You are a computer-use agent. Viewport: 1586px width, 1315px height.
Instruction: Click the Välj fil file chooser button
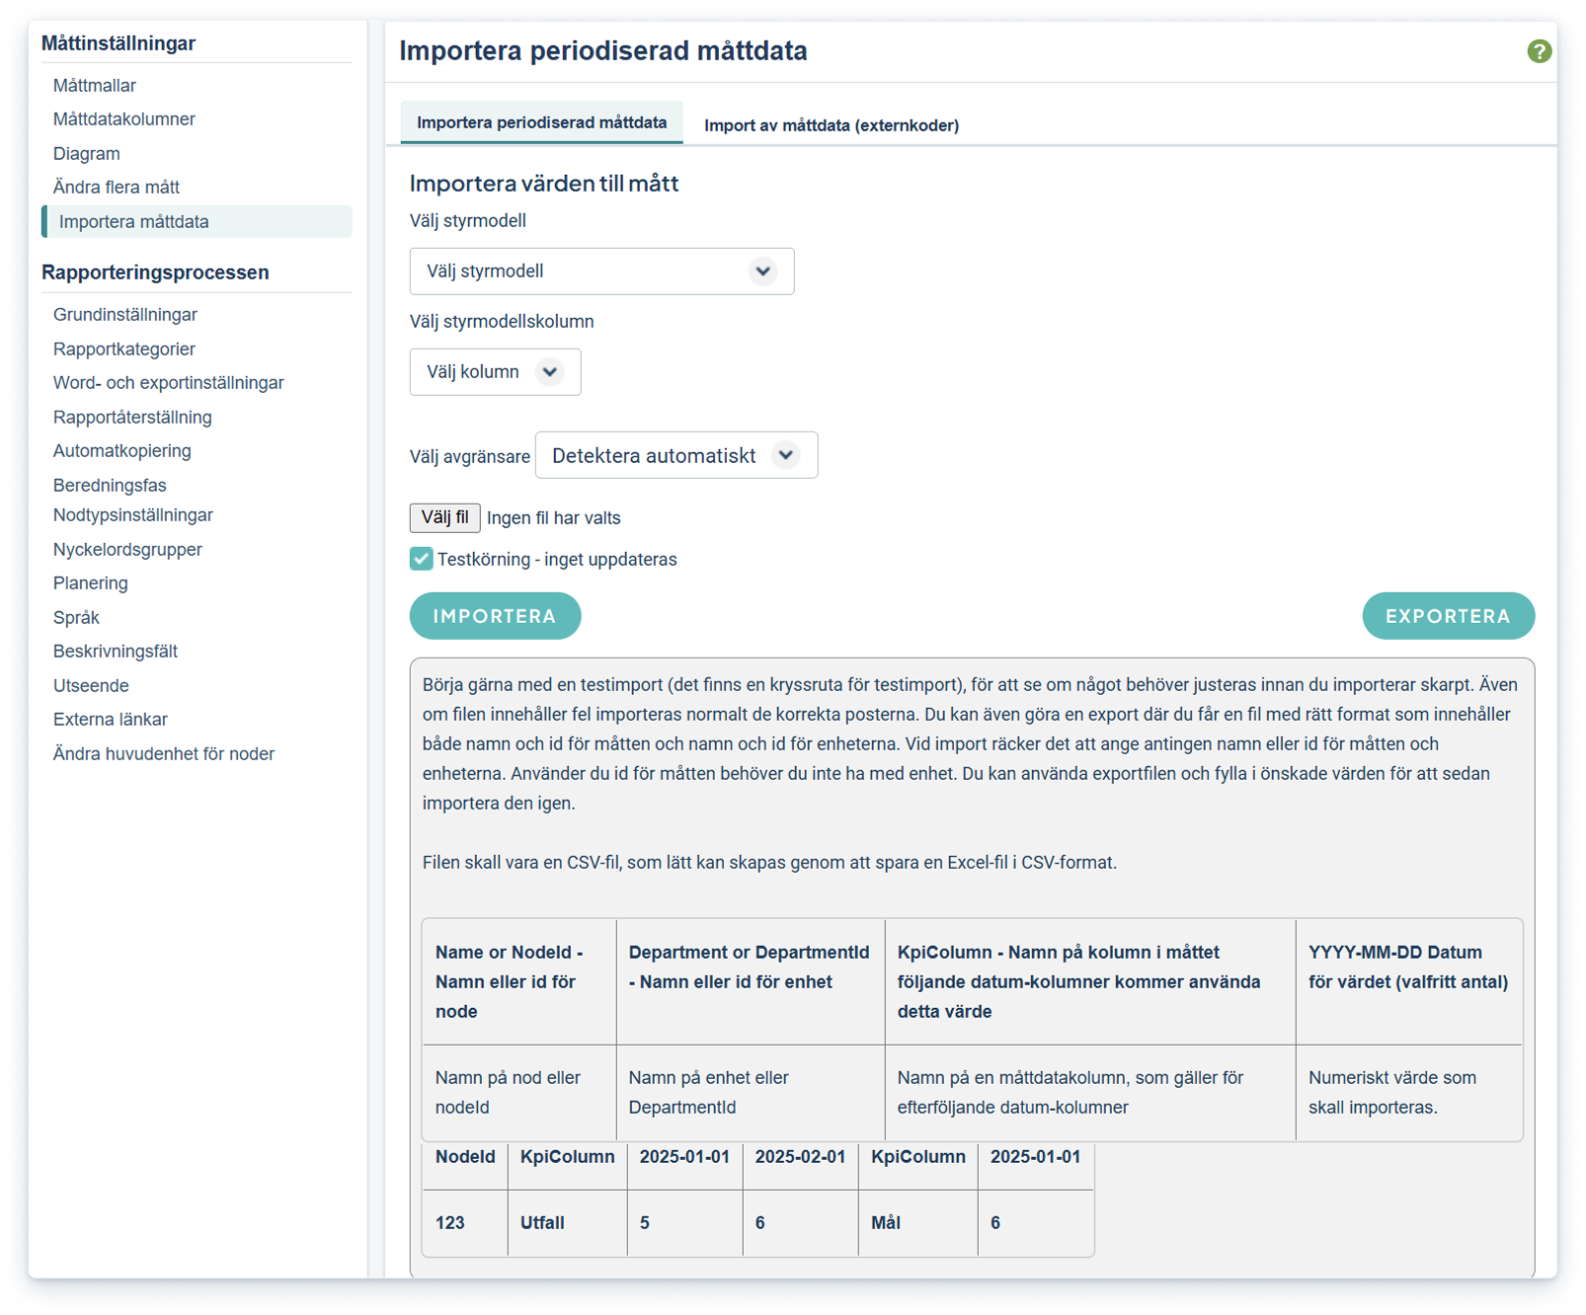click(x=444, y=517)
